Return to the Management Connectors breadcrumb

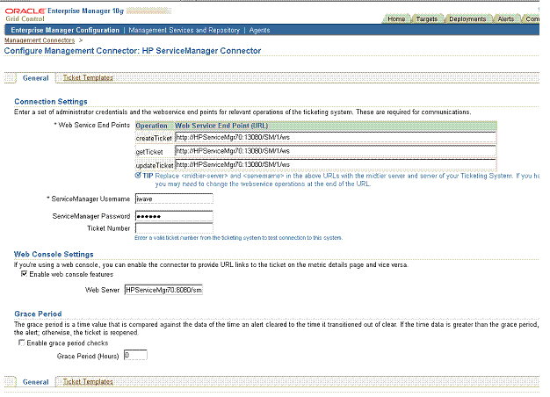[x=40, y=40]
